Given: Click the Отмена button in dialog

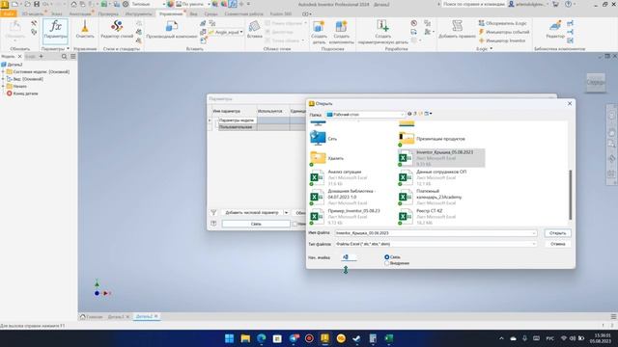Looking at the screenshot, I should click(x=557, y=244).
